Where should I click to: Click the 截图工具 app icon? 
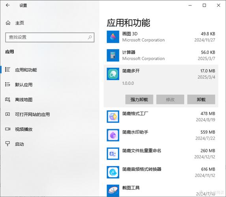pyautogui.click(x=113, y=191)
